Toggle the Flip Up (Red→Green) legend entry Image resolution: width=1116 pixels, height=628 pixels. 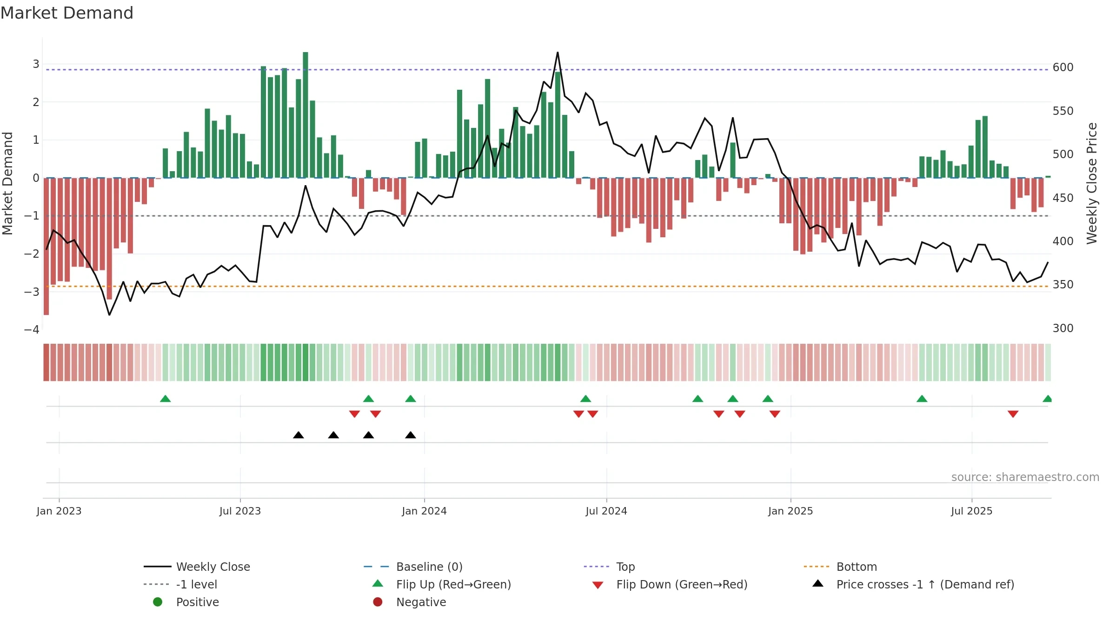click(441, 584)
